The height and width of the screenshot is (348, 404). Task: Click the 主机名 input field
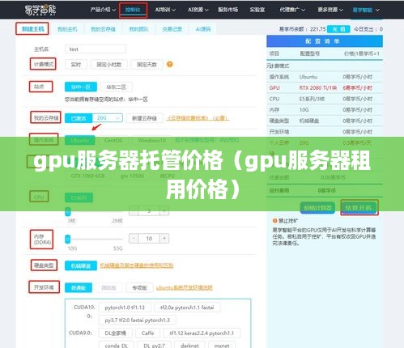click(x=96, y=49)
